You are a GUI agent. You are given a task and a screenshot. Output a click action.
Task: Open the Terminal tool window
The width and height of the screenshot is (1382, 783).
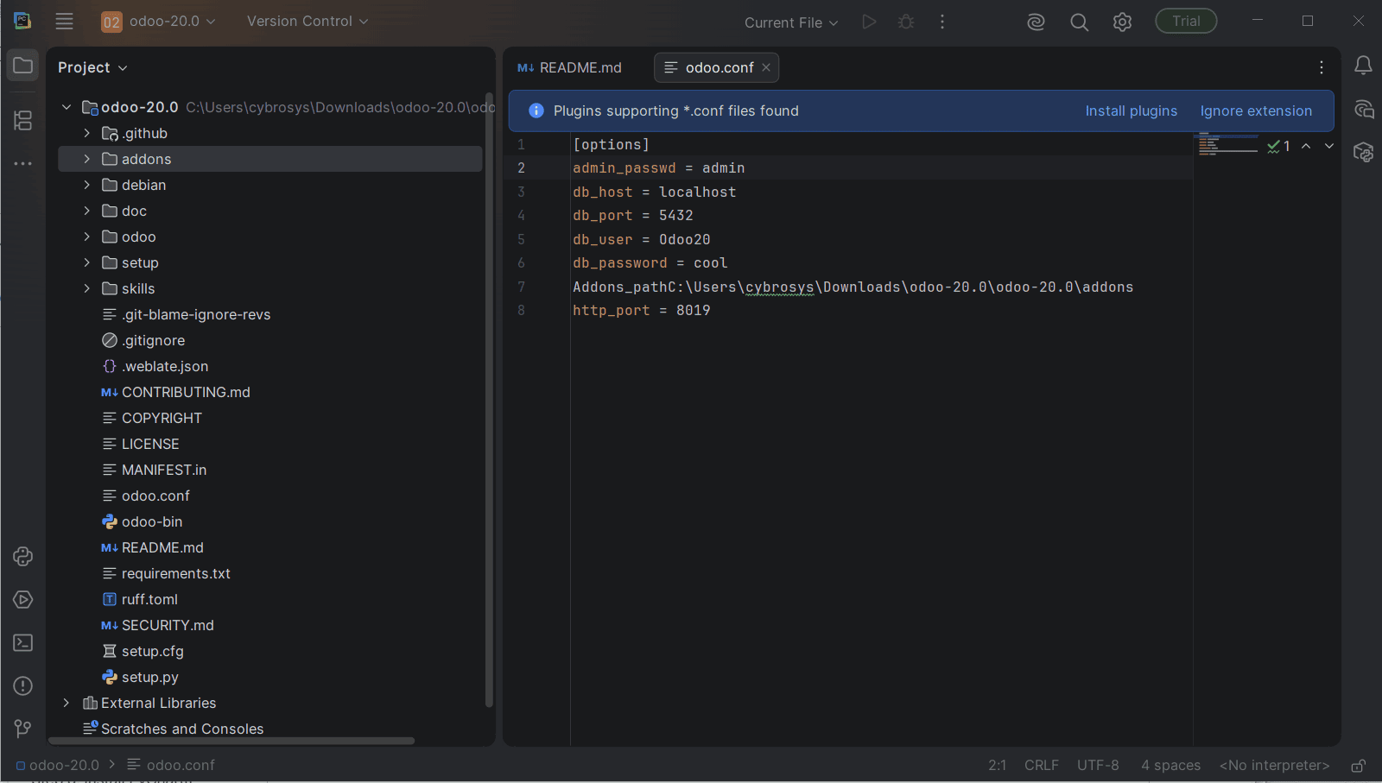point(23,643)
